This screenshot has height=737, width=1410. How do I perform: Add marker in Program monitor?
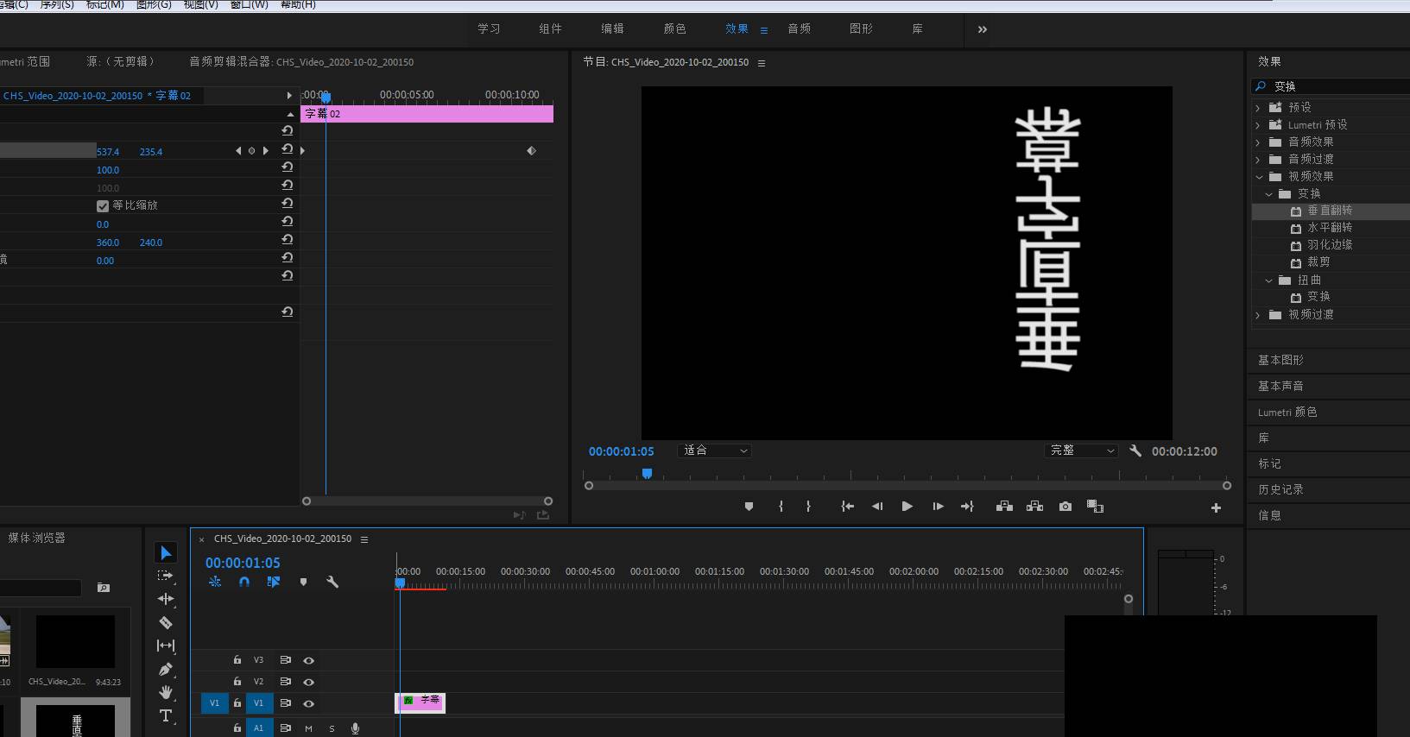click(x=749, y=507)
